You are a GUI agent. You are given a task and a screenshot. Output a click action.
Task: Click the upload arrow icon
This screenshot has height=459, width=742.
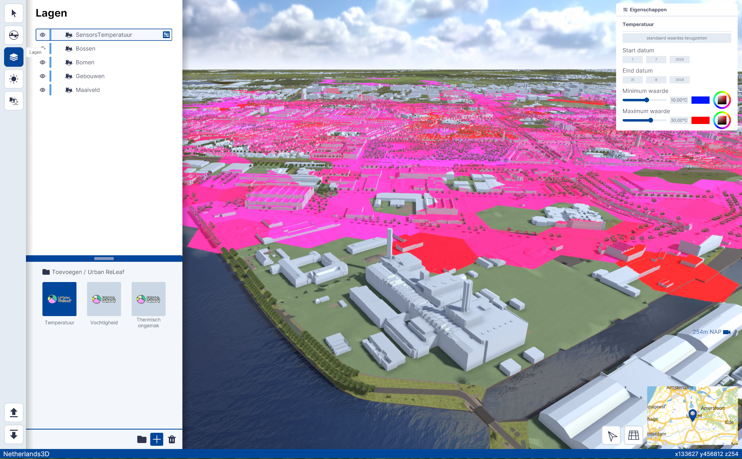pos(14,413)
